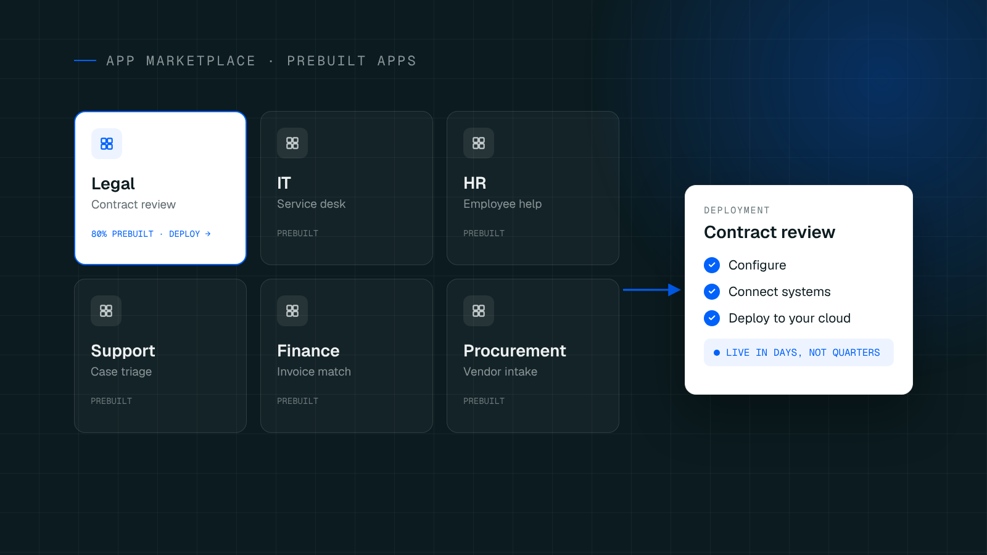Click the Legal card grid icon

[107, 144]
